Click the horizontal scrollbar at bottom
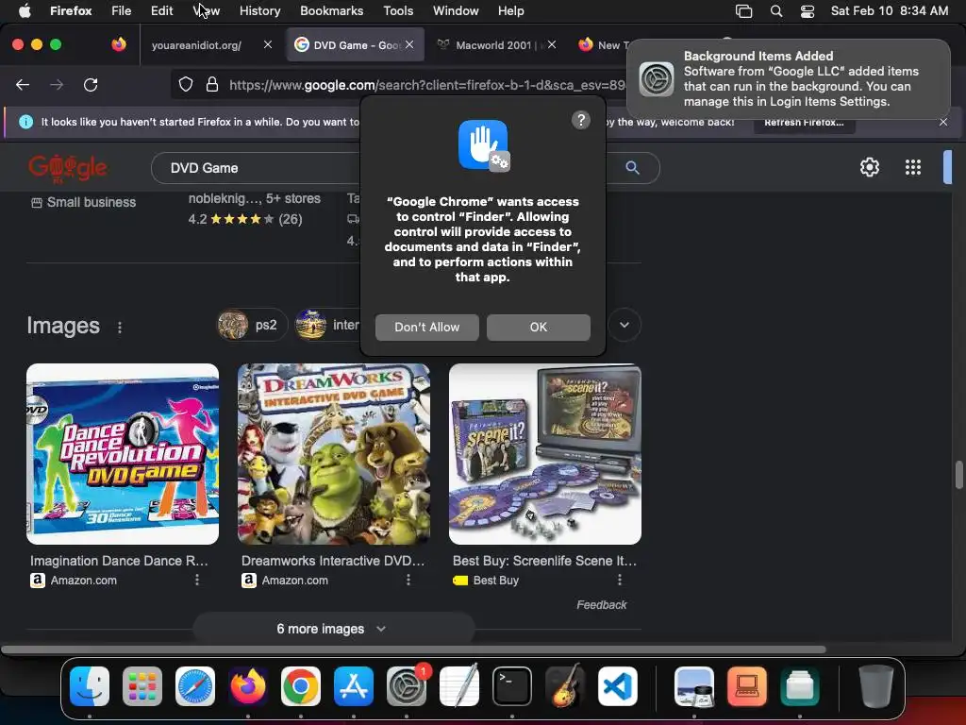966x725 pixels. (x=413, y=649)
